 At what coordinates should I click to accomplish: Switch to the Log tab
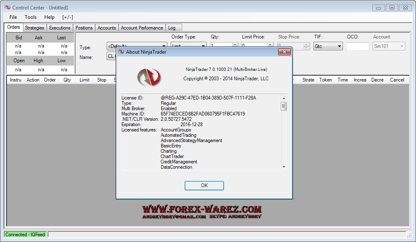point(172,28)
